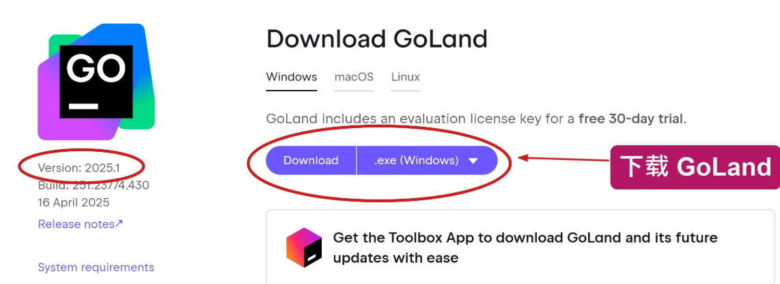Click the red arrow pointing at Download

(x=564, y=159)
